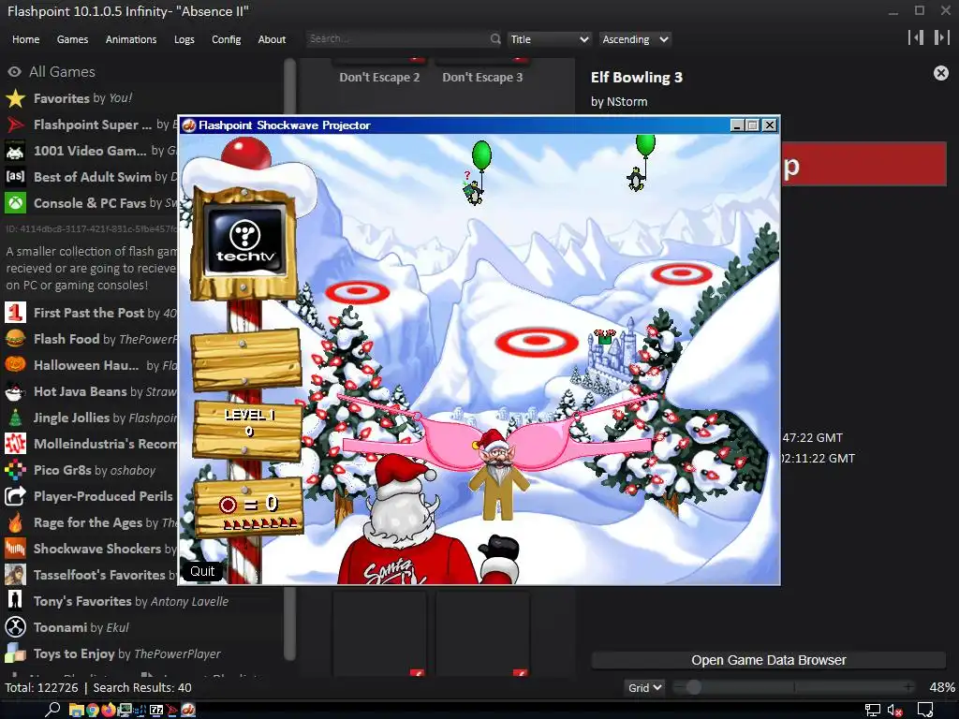Click the Console & PC Favs Xbox icon
Viewport: 959px width, 719px height.
coord(15,203)
